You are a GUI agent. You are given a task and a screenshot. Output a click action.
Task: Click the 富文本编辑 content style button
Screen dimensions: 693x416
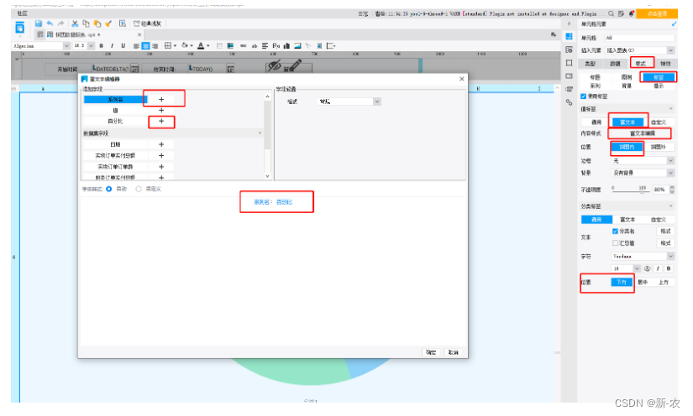coord(642,133)
